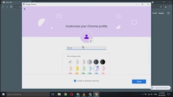
Task: Click the profile dialog scrollbar
Action: click(x=149, y=54)
